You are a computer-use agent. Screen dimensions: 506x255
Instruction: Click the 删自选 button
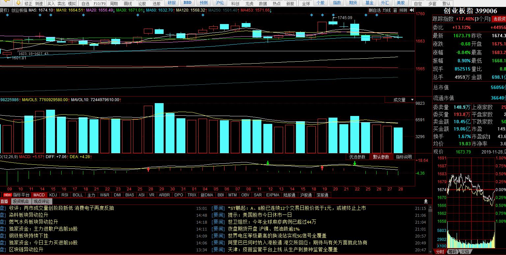[x=375, y=10]
